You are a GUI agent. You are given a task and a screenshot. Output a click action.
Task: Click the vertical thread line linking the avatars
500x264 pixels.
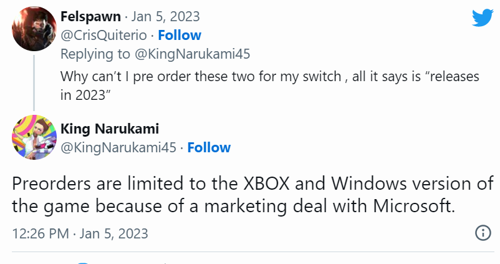[34, 83]
